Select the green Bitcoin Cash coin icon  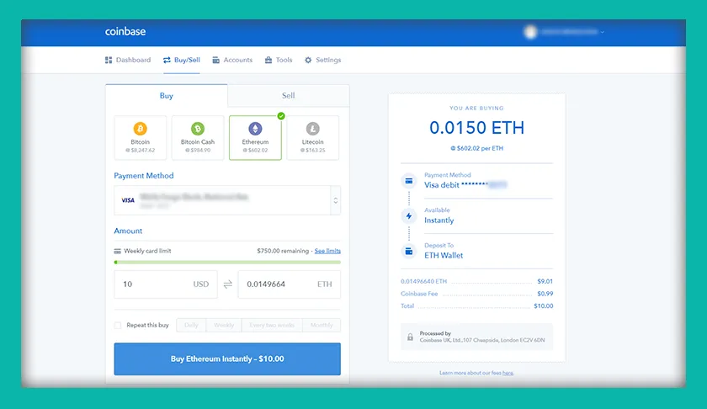pyautogui.click(x=198, y=129)
